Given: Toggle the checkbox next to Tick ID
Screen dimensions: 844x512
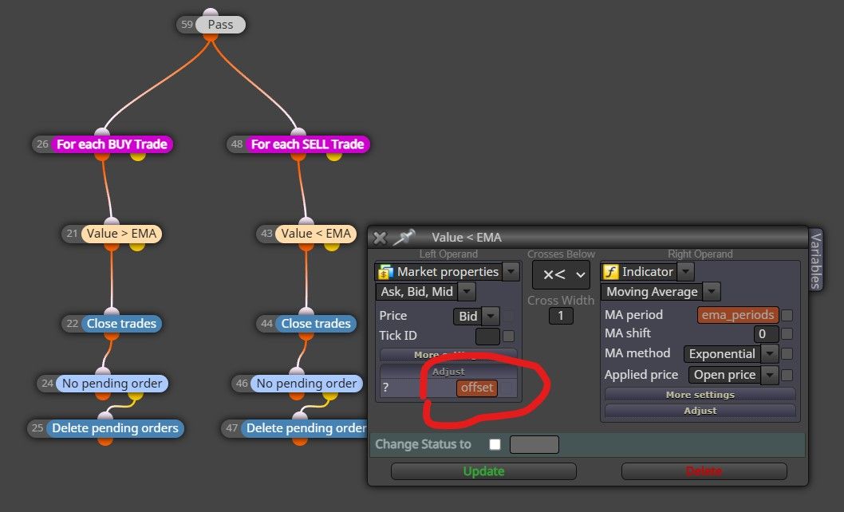Looking at the screenshot, I should tap(508, 336).
